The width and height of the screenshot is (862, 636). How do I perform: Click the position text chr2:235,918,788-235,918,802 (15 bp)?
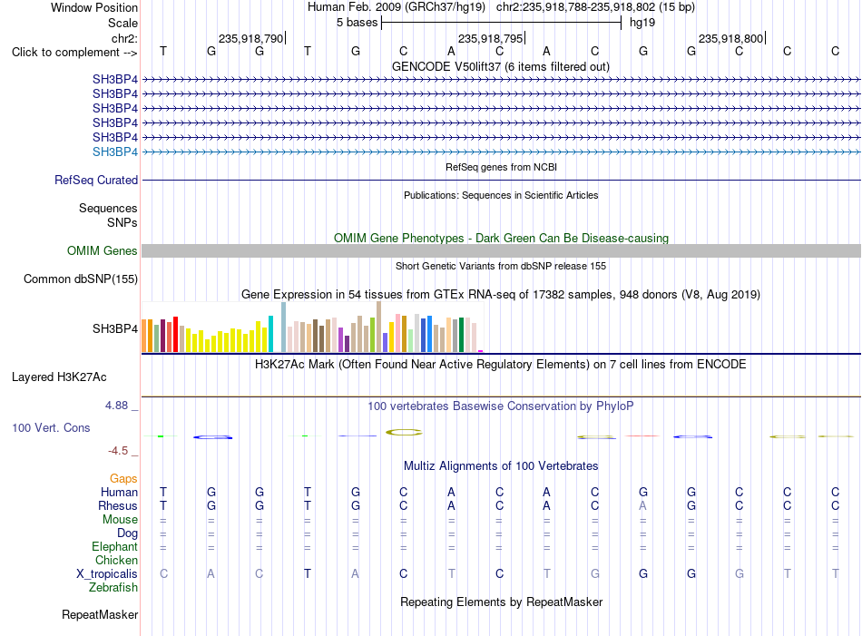point(595,7)
